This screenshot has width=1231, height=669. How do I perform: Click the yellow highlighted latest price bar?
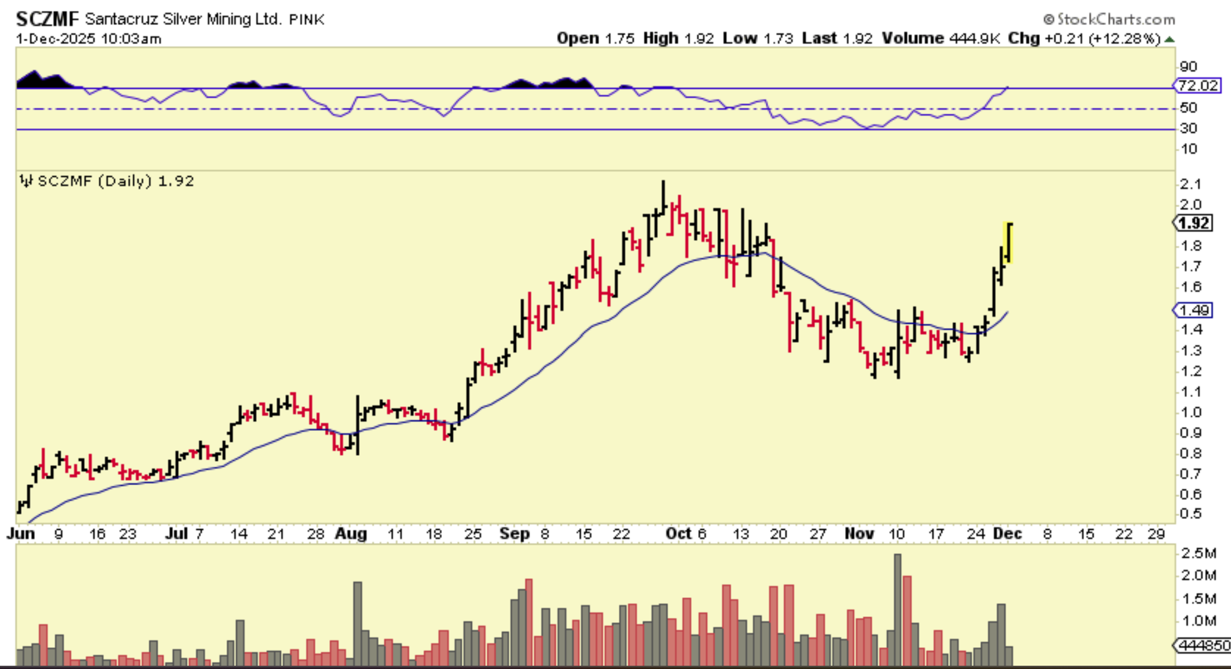tap(1008, 242)
